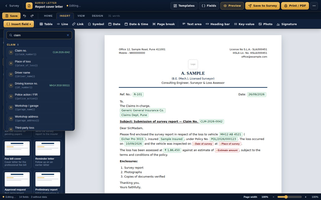Adjust the zoom slider handle
This screenshot has width=321, height=200.
(286, 197)
